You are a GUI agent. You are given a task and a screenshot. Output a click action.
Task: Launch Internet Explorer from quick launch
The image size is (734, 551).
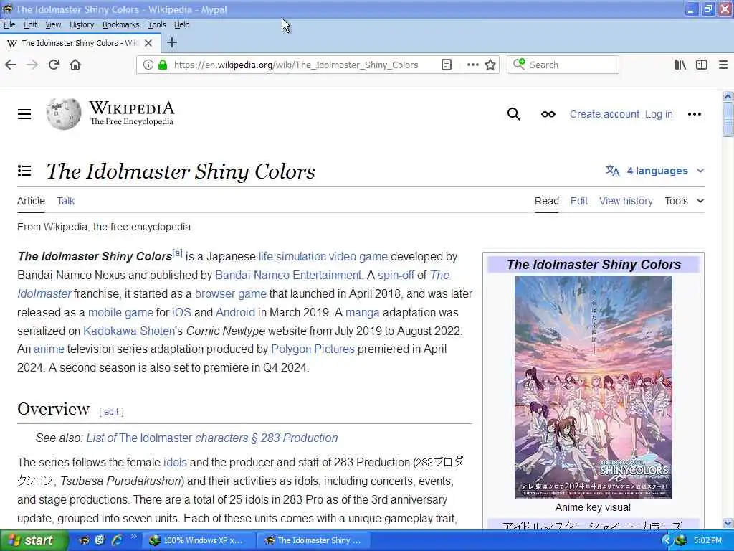tap(117, 540)
